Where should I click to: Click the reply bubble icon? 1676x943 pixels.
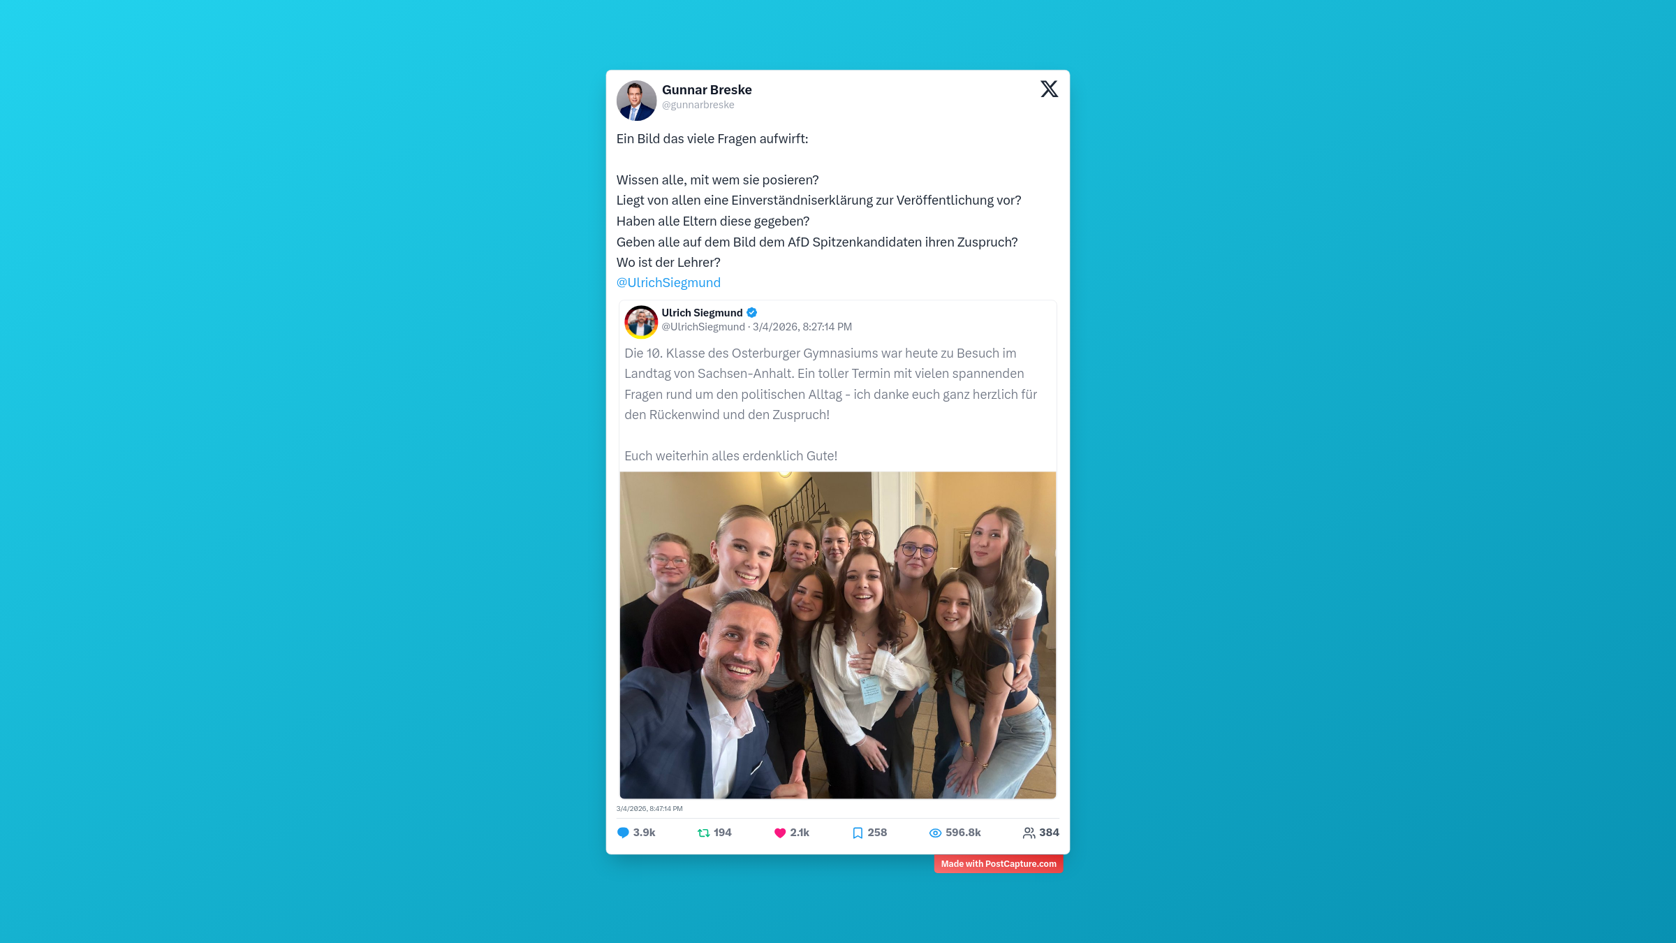[x=623, y=833]
